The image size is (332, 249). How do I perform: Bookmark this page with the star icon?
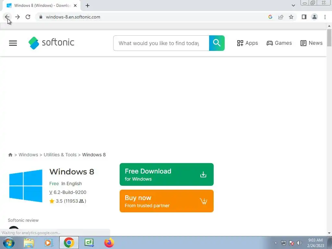[291, 17]
